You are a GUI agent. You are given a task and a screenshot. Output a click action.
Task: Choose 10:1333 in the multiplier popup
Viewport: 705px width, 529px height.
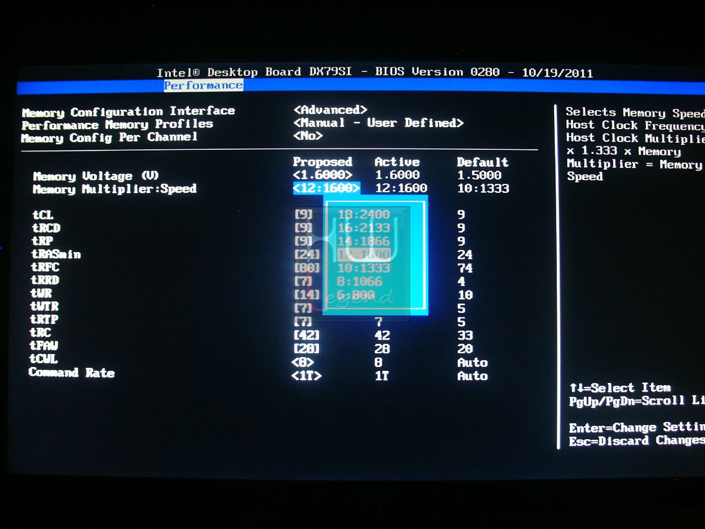click(364, 268)
